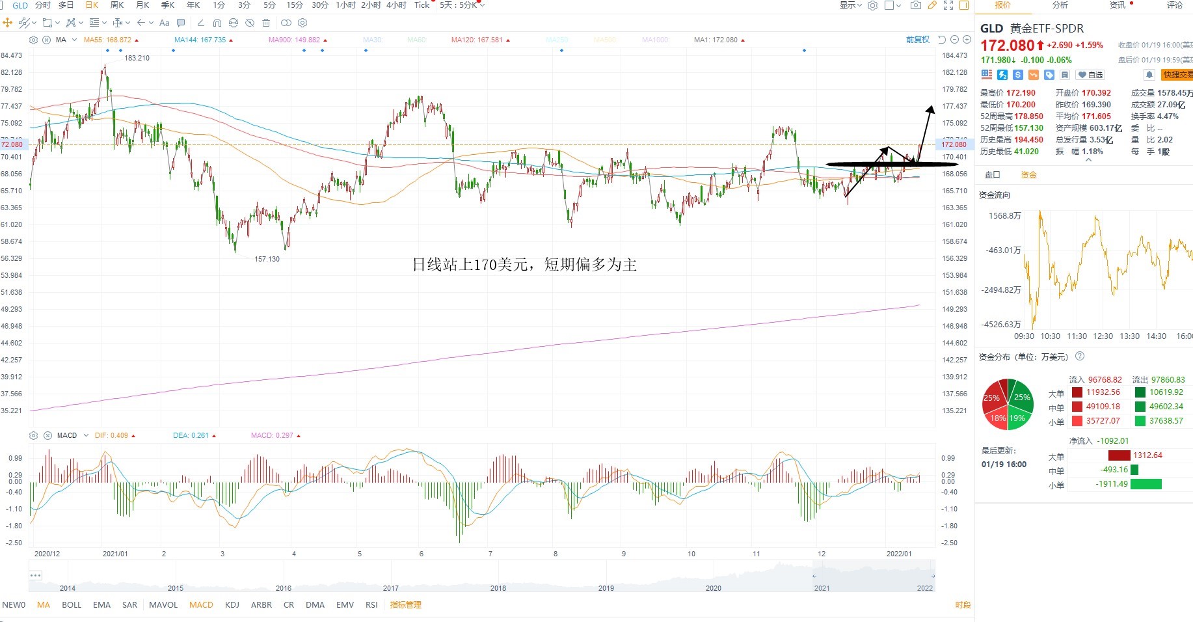Select the text annotation Aa tool
This screenshot has width=1193, height=622.
tap(165, 23)
